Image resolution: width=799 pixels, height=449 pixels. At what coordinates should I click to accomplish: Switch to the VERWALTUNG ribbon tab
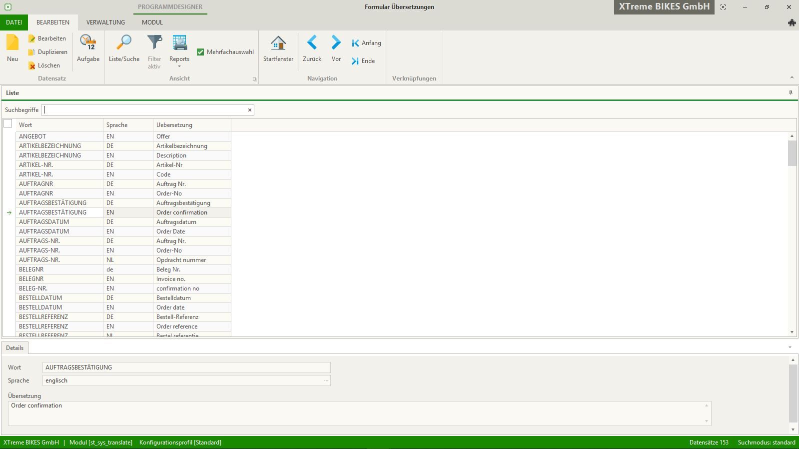click(x=105, y=22)
